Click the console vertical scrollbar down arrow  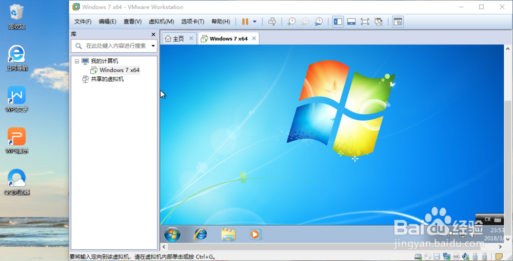pos(508,240)
